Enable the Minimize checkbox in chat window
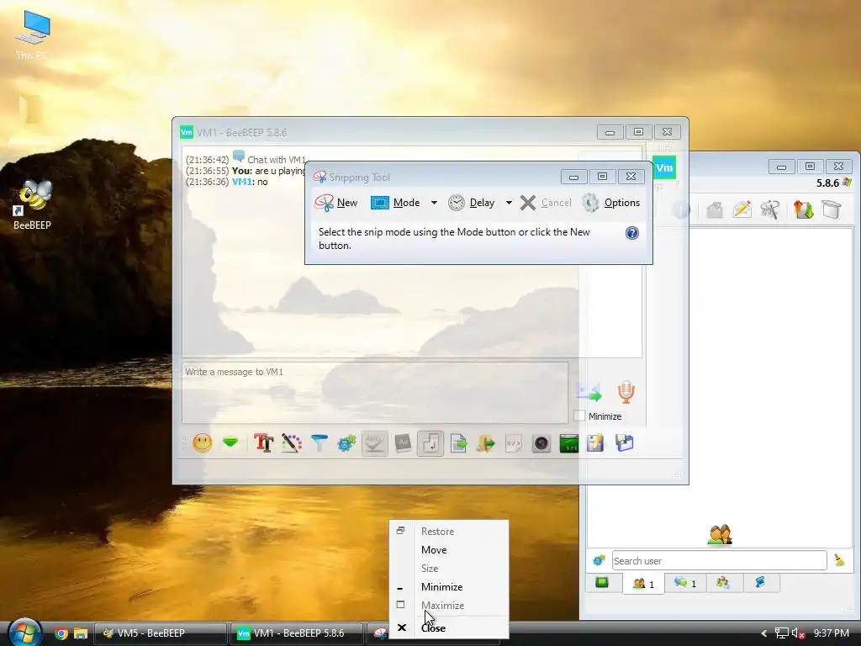Screen dimensions: 861x646 click(579, 416)
